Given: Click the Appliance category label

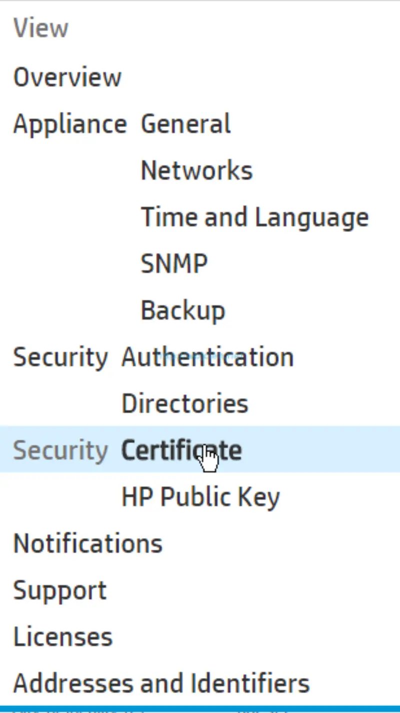Looking at the screenshot, I should click(x=69, y=124).
